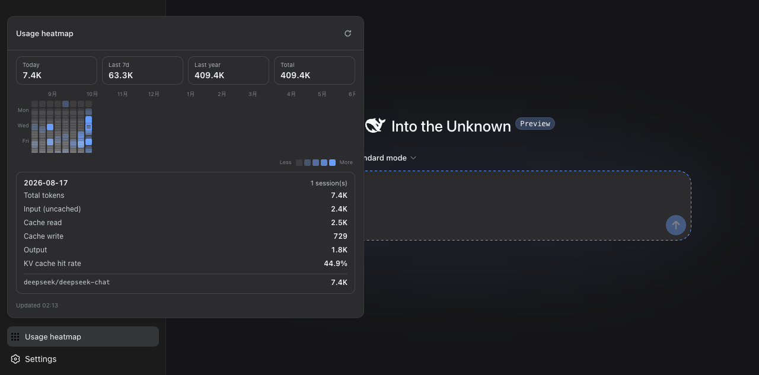Click the 729 Cache write value
Image resolution: width=759 pixels, height=375 pixels.
340,236
